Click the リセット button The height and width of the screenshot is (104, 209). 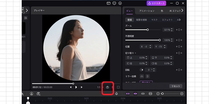click(x=176, y=86)
